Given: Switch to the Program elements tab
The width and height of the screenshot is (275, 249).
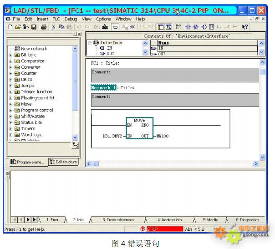Looking at the screenshot, I should tap(27, 162).
